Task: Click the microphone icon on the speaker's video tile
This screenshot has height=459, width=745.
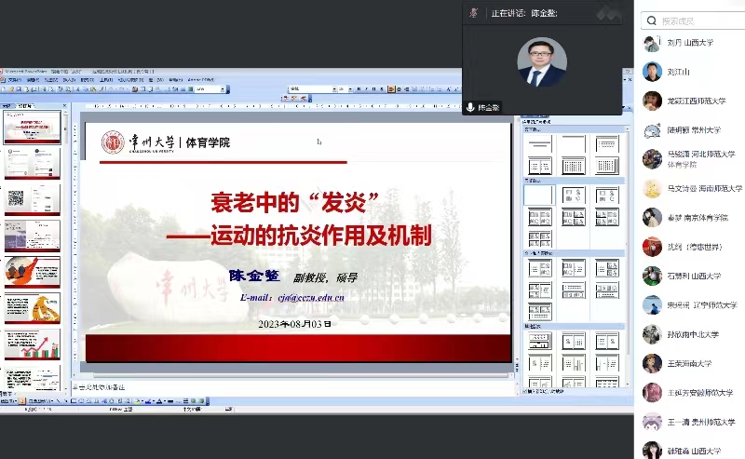Action: click(x=470, y=107)
